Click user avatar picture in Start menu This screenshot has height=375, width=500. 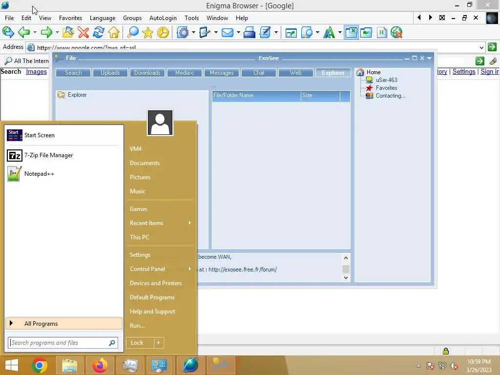160,123
